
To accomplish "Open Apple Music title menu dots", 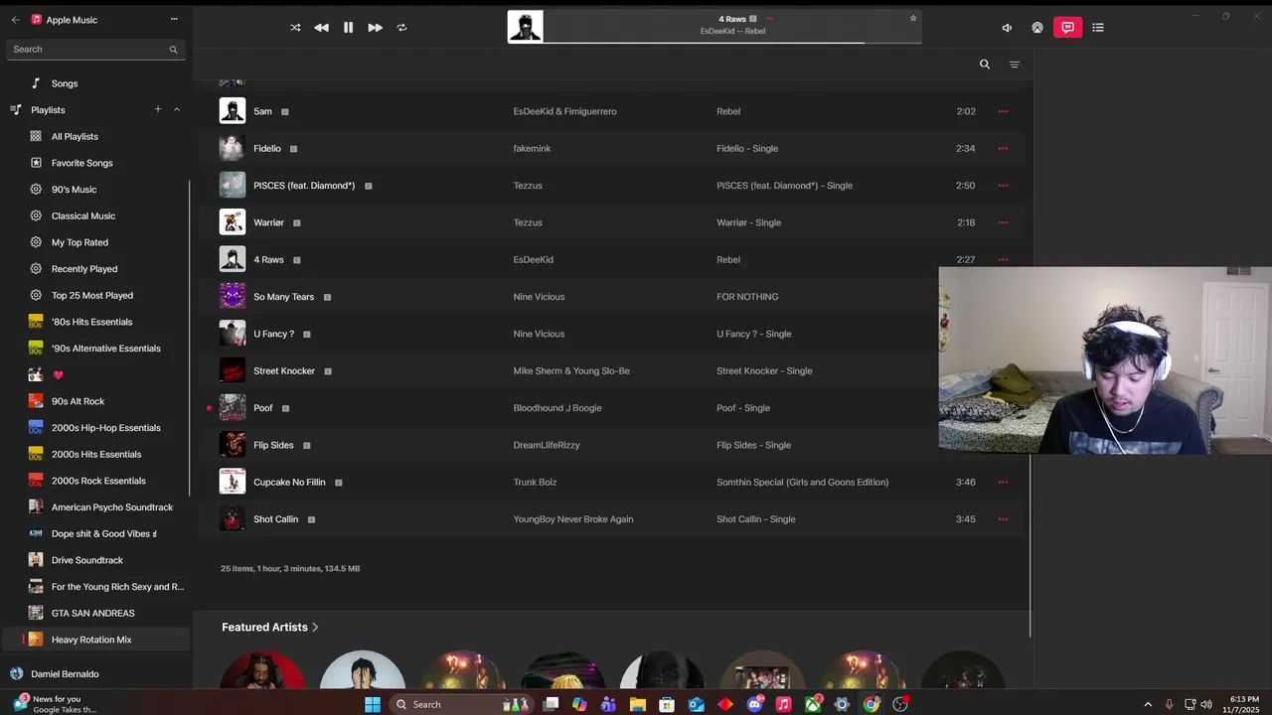I will click(174, 19).
